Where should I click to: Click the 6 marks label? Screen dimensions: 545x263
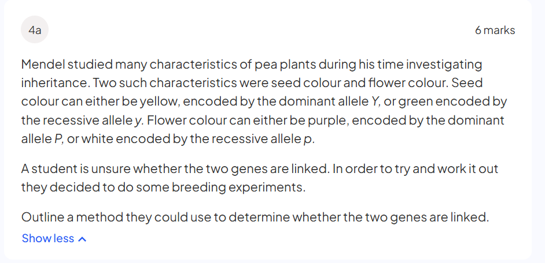495,30
